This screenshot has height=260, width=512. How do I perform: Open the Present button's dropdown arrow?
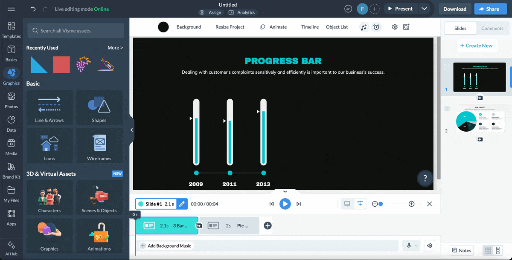click(x=425, y=9)
